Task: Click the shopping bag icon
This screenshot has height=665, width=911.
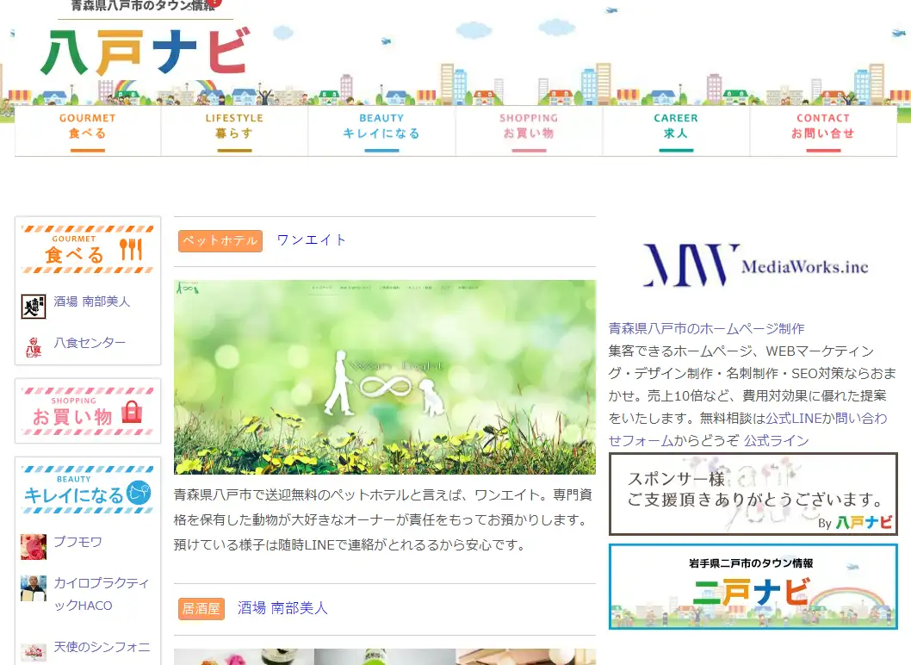Action: (132, 412)
